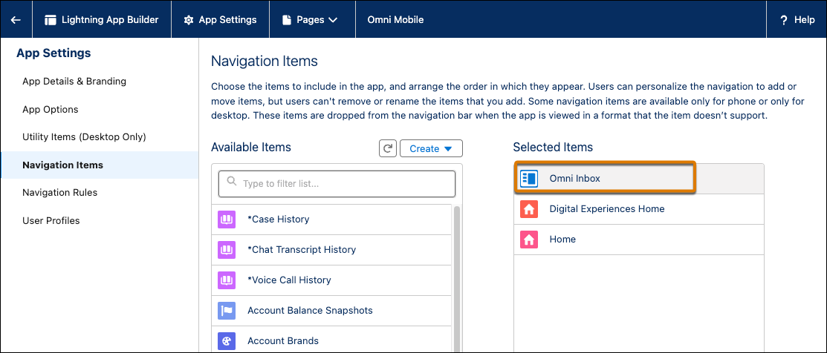Open App Settings in top bar
The image size is (827, 353).
point(221,20)
